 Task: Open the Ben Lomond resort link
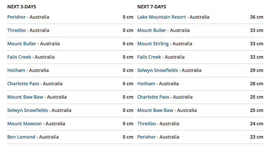(x=21, y=137)
